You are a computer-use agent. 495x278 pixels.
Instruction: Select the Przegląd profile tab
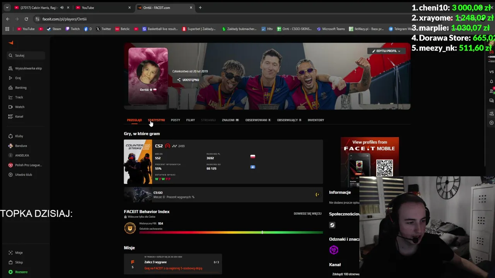click(134, 120)
